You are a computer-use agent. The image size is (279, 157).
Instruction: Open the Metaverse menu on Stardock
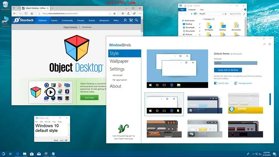click(104, 21)
